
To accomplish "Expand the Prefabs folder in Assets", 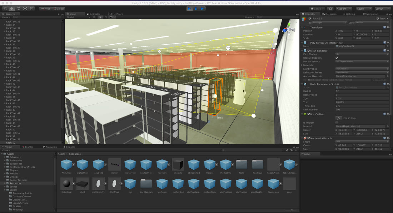I will point(5,173).
